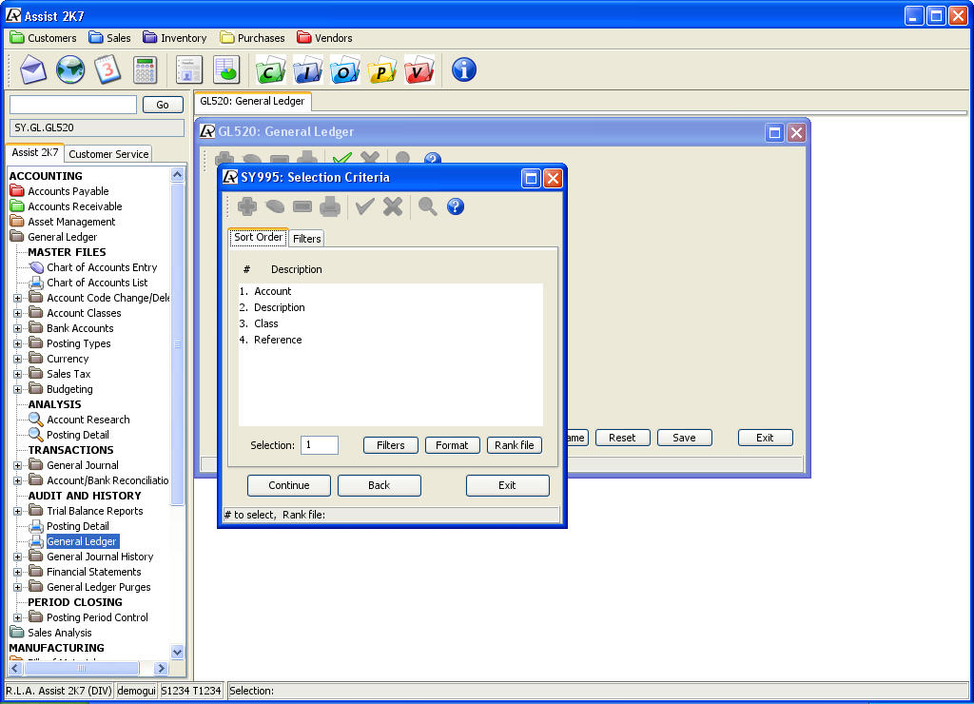Screen dimensions: 974x704
Task: Expand the Sales Tax tree node
Action: click(17, 374)
